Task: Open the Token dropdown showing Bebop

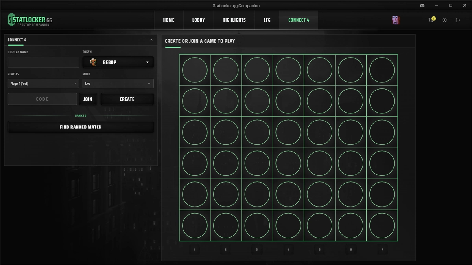Action: [118, 62]
